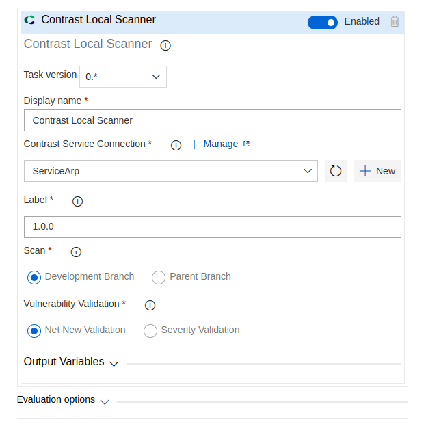Click into the Display name text field

point(212,120)
